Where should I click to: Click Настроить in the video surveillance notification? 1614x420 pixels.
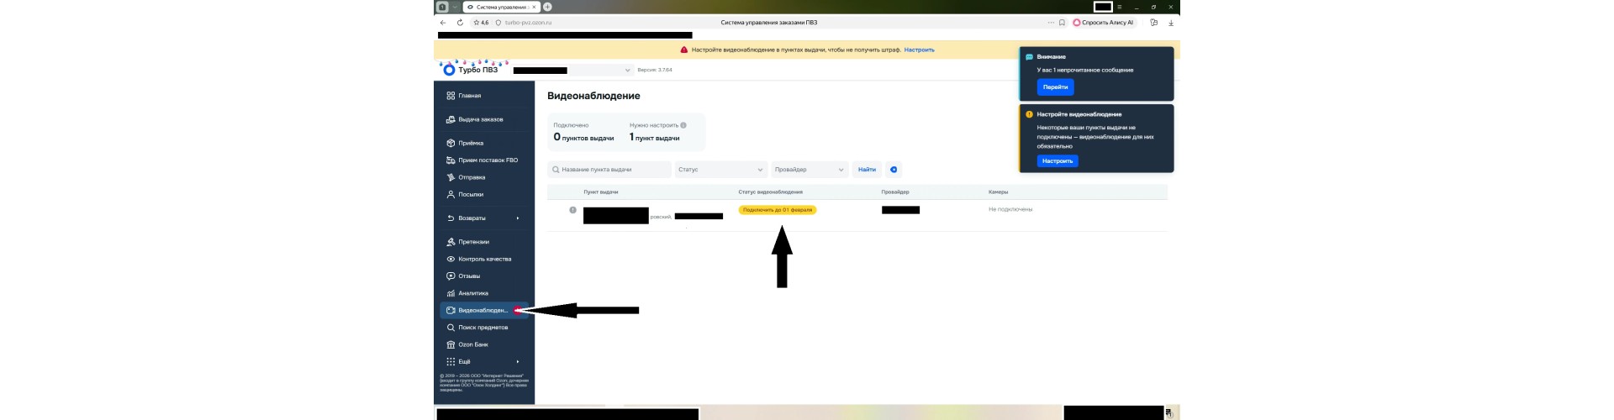click(x=1058, y=160)
